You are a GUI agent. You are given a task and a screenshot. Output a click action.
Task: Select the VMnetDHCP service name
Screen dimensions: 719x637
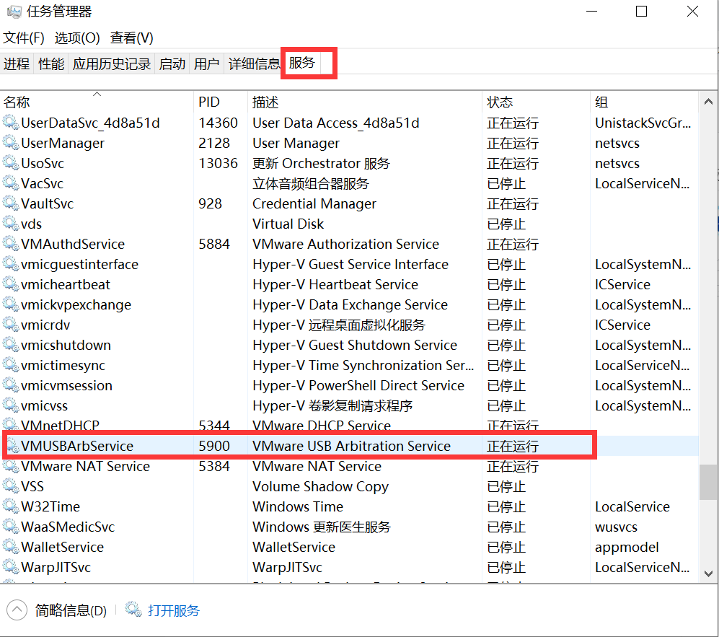[60, 426]
